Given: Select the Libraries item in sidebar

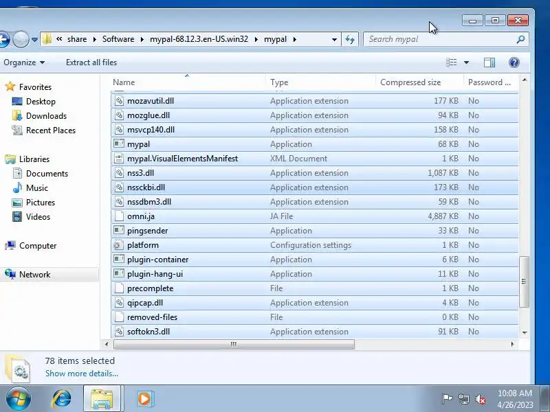Looking at the screenshot, I should (34, 159).
